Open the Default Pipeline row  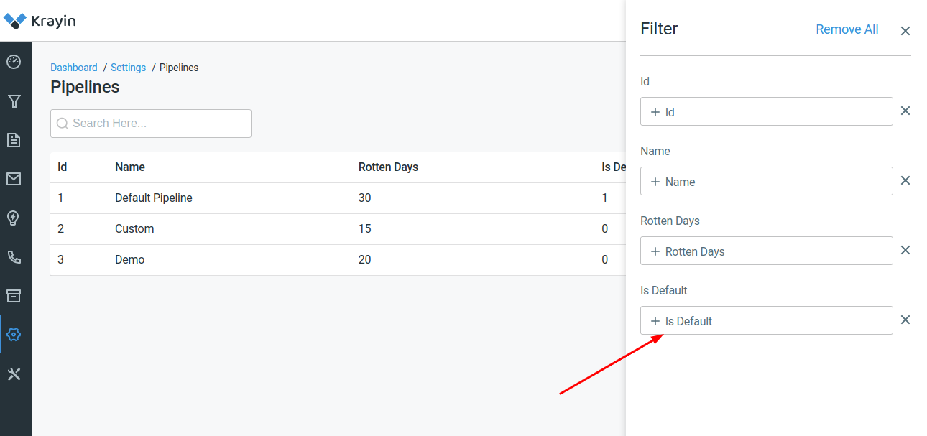coord(152,198)
